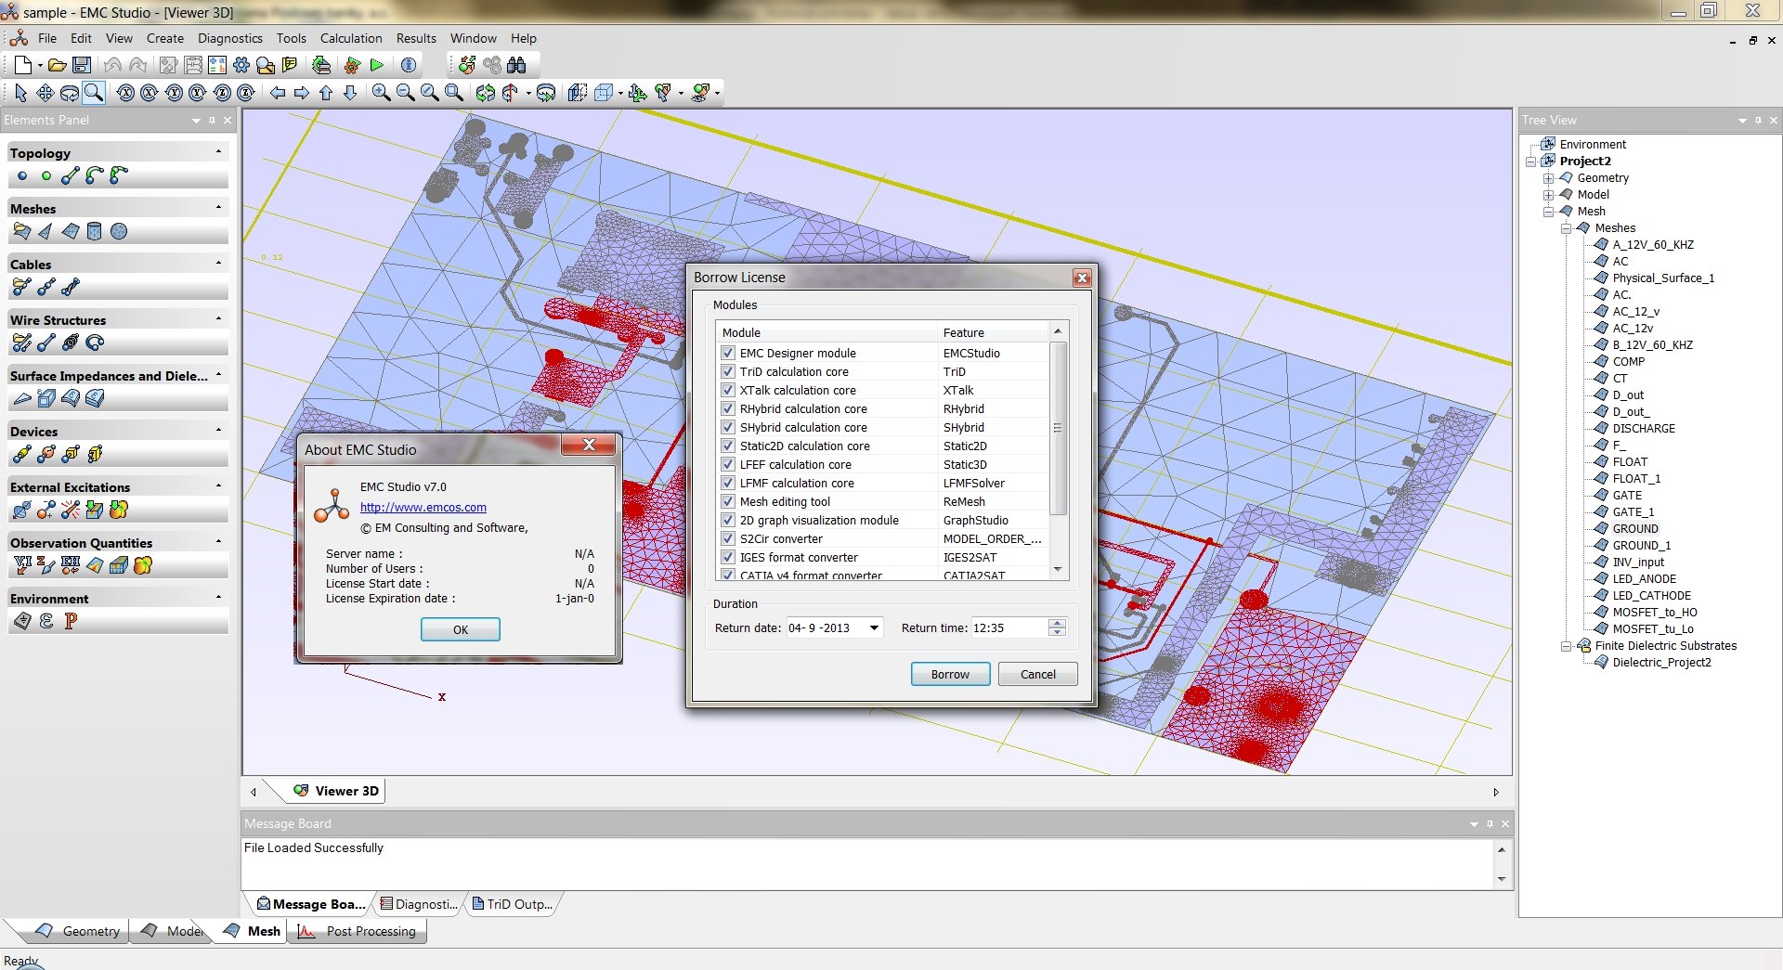The width and height of the screenshot is (1783, 970).
Task: Select the magnifier zoom tool in view toolbar
Action: (94, 93)
